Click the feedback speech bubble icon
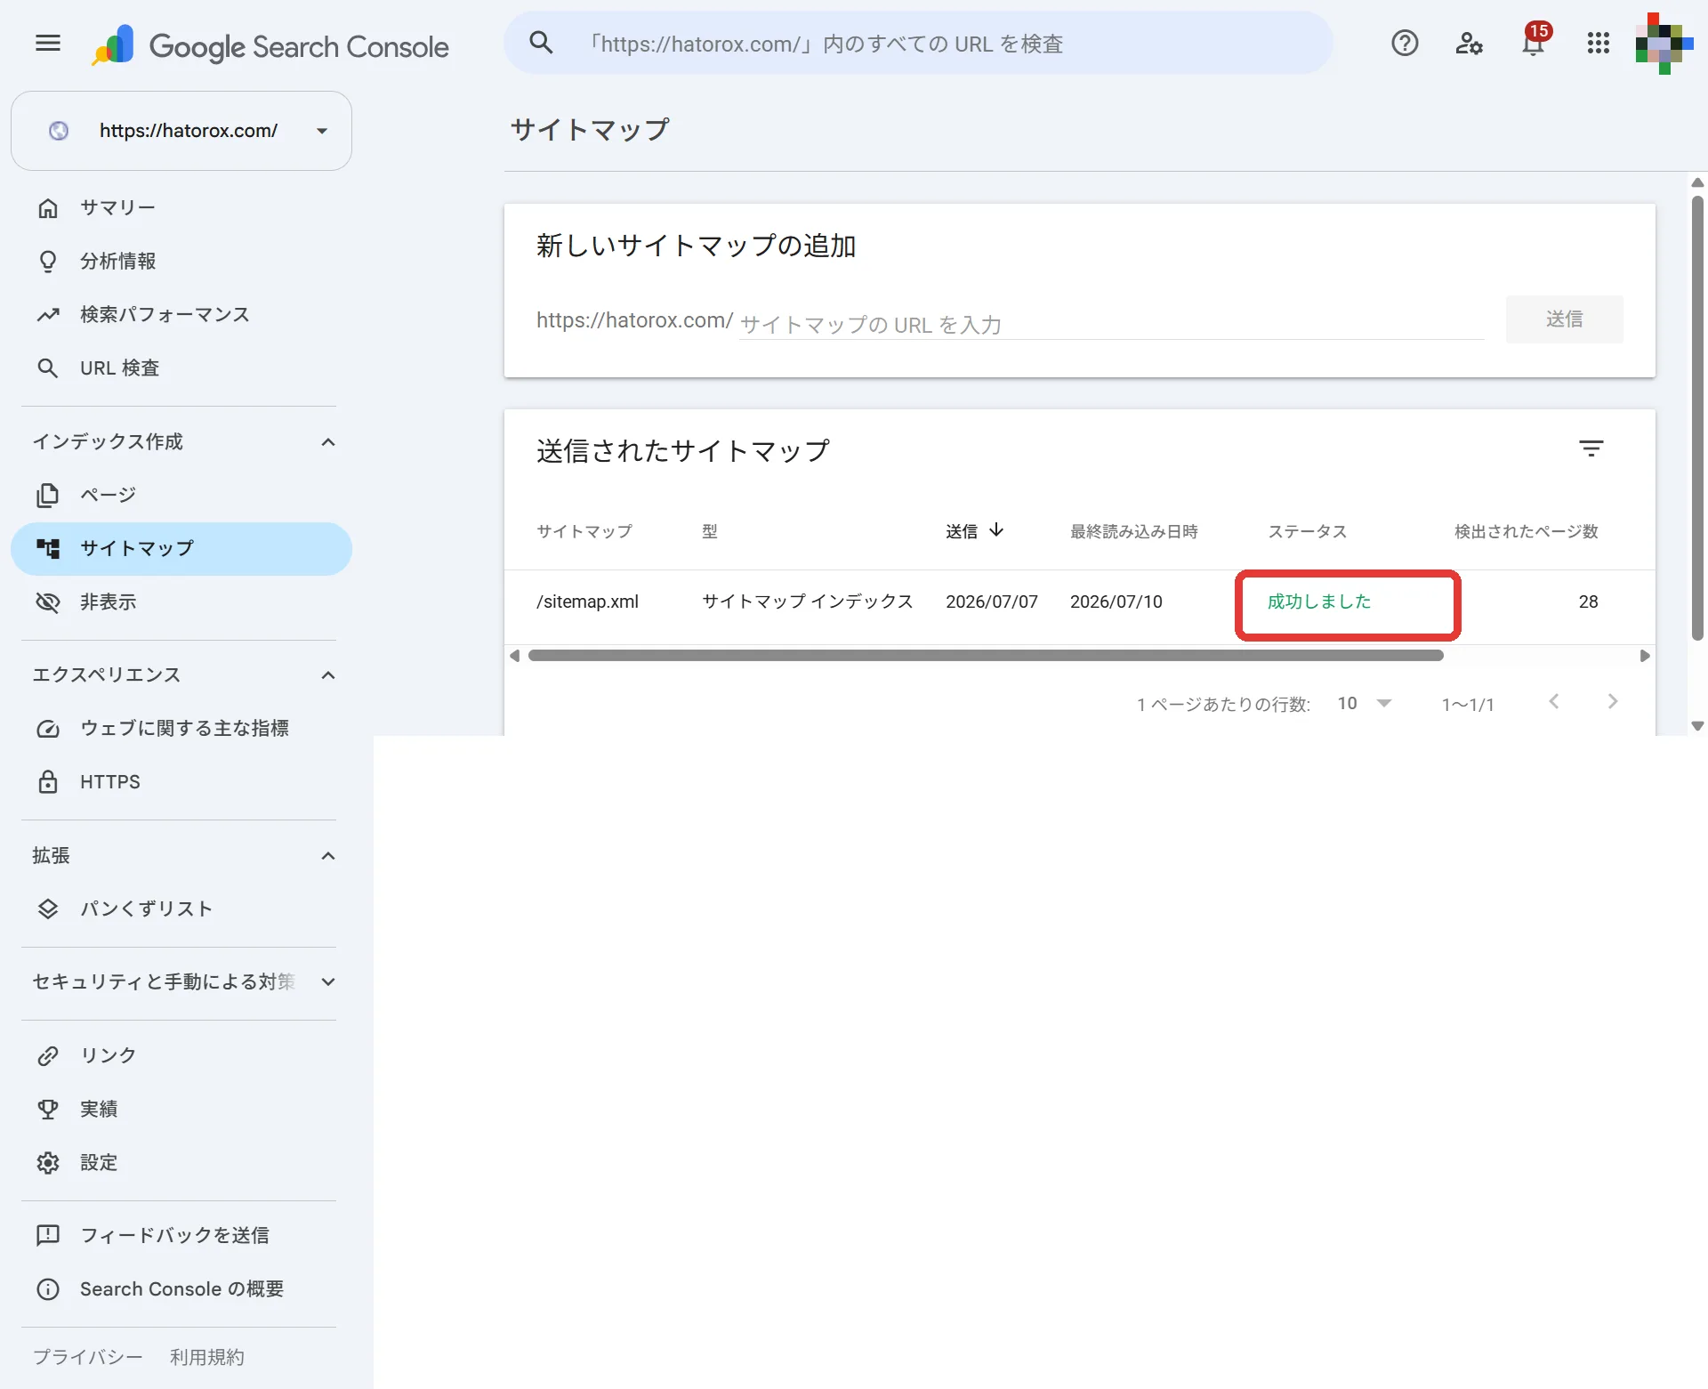This screenshot has width=1708, height=1389. pyautogui.click(x=48, y=1235)
